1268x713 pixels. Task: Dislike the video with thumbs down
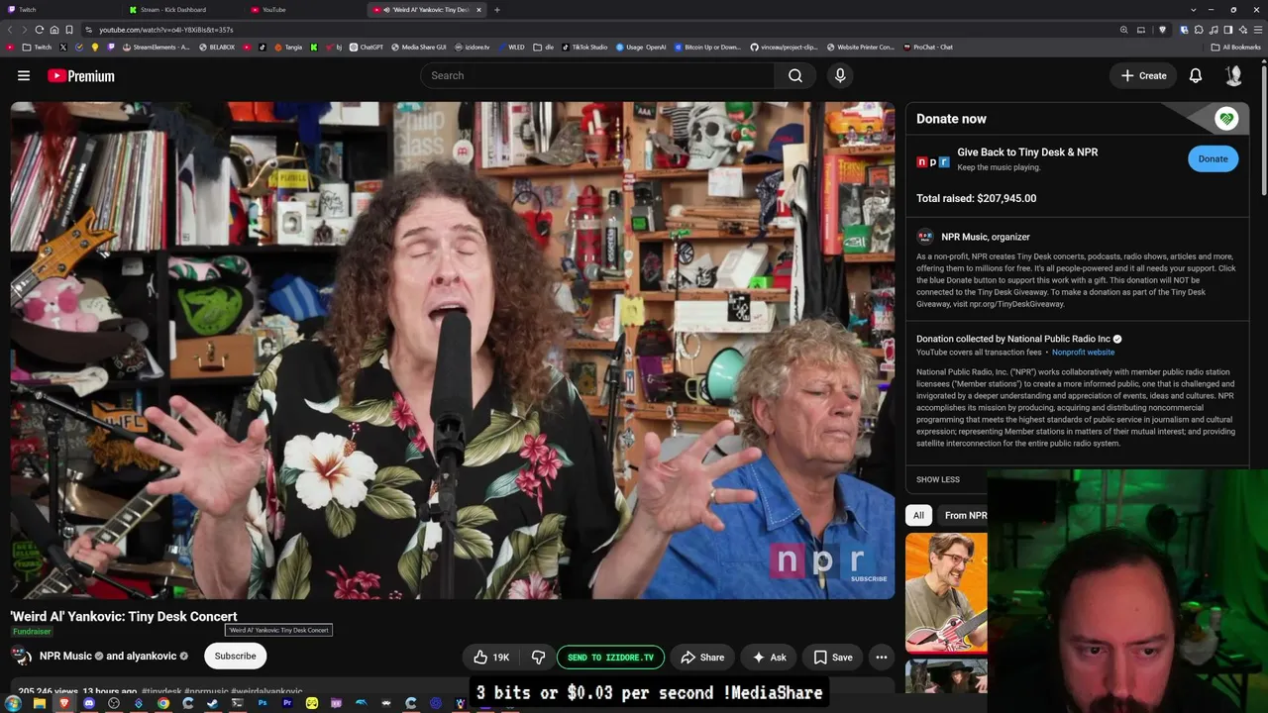538,657
